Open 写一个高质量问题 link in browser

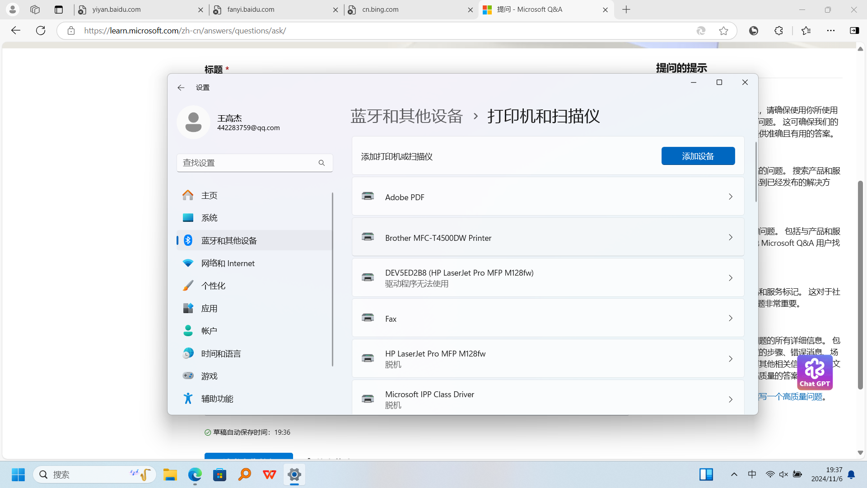[x=790, y=397]
